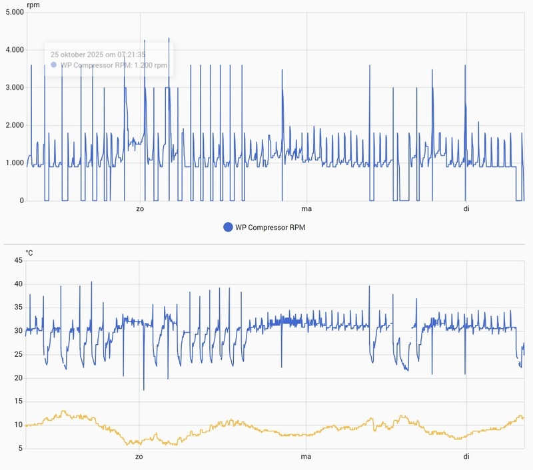533x470 pixels.
Task: Click the 1.000 value on the rpm axis
Action: pos(15,163)
